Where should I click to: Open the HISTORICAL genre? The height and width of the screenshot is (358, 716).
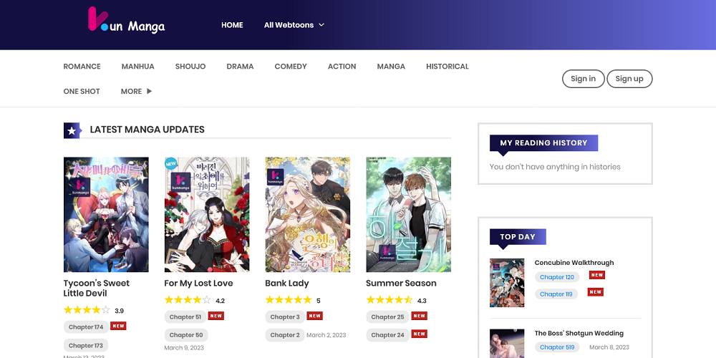tap(447, 66)
